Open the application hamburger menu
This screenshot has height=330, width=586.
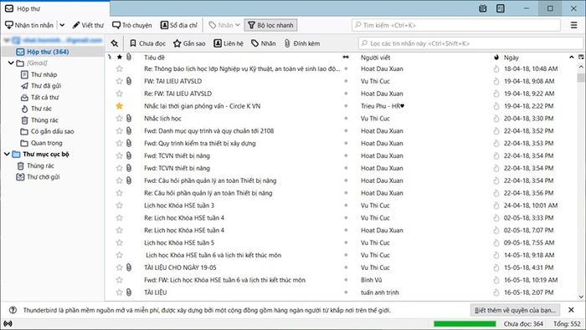click(574, 25)
